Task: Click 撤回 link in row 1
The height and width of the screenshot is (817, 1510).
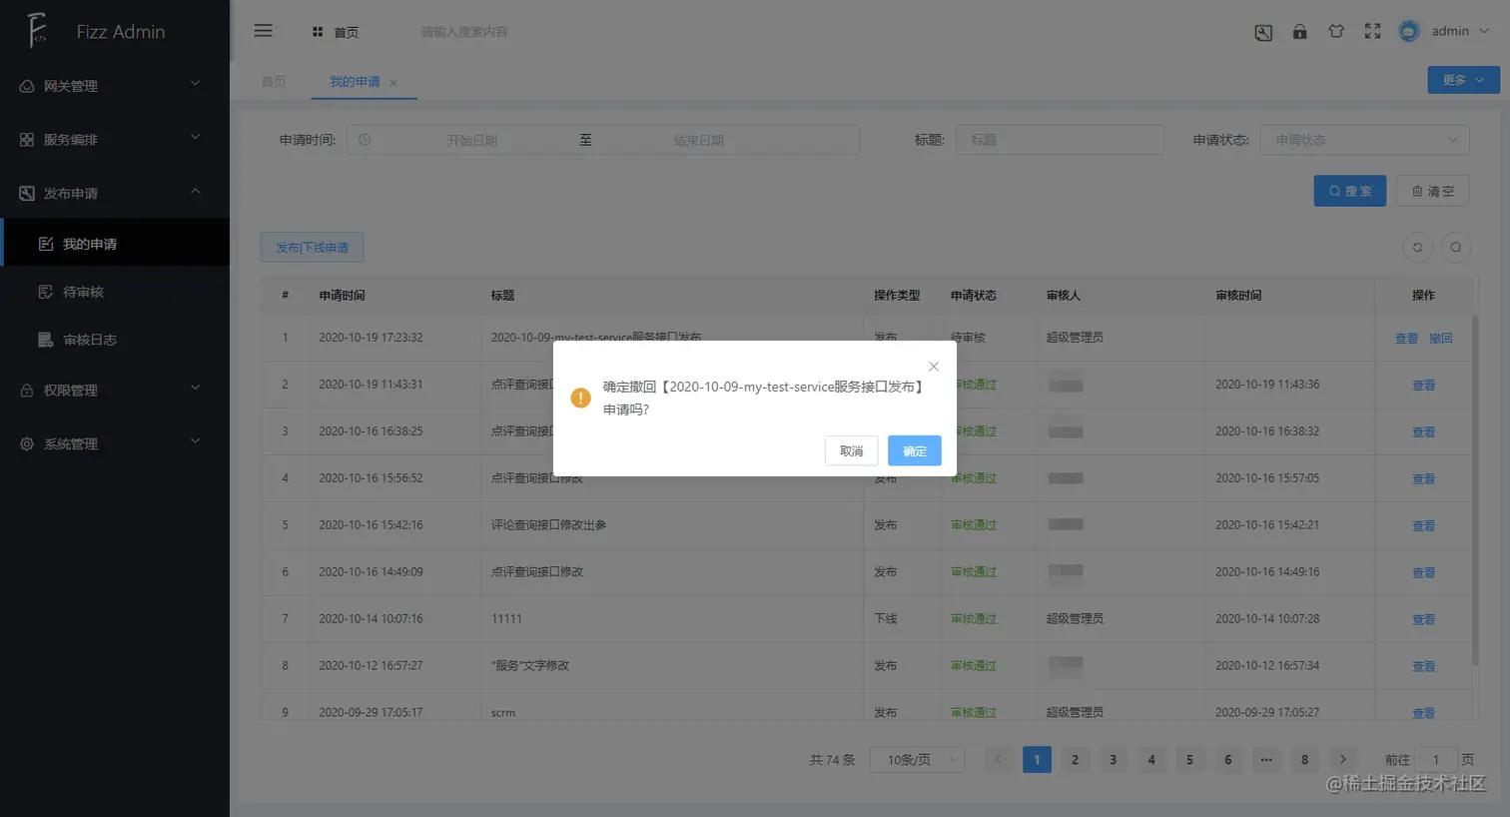Action: tap(1440, 339)
